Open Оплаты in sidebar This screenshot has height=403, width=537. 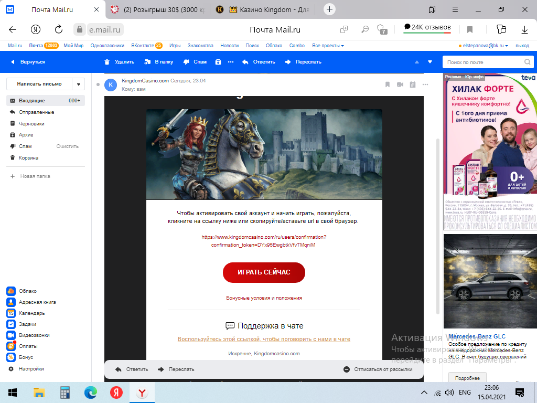pos(22,346)
